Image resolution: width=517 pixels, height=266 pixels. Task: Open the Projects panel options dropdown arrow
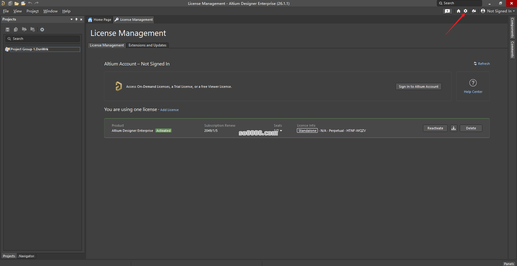click(71, 19)
